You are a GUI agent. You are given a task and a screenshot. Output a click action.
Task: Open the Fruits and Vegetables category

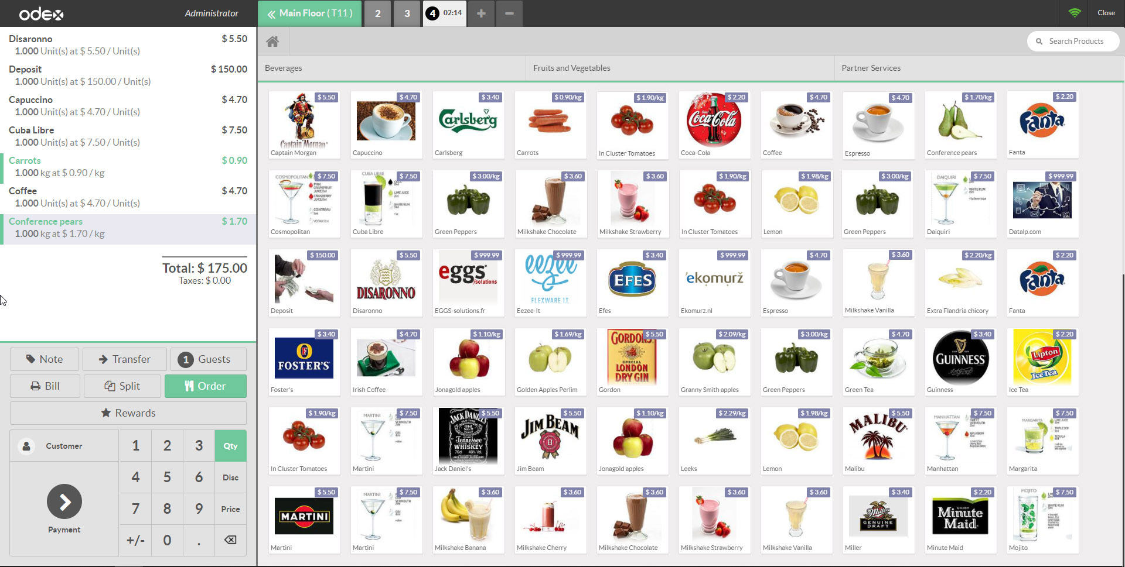point(680,68)
